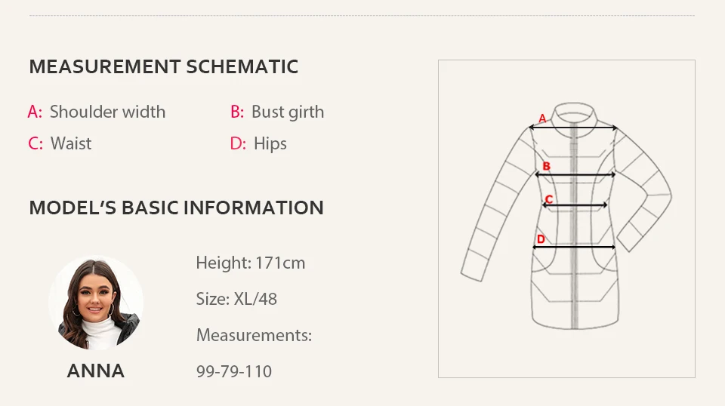Click the 99-79-110 measurements value
This screenshot has height=406, width=725.
click(x=234, y=371)
